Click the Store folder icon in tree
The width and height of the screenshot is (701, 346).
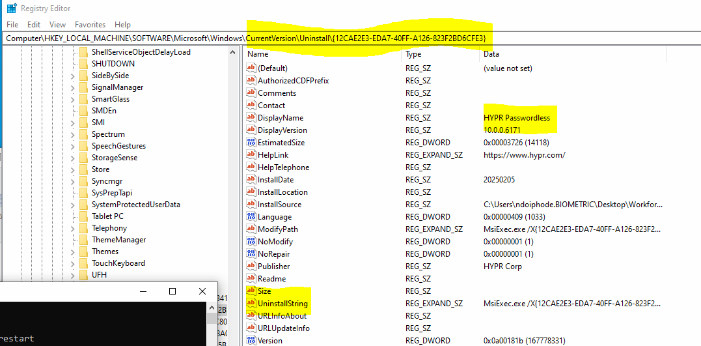(83, 169)
